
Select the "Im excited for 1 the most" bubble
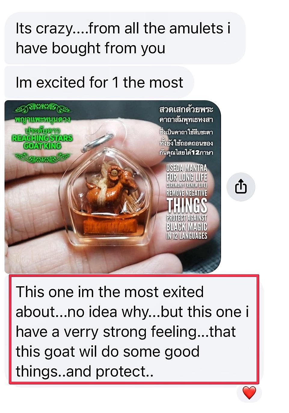pos(99,82)
